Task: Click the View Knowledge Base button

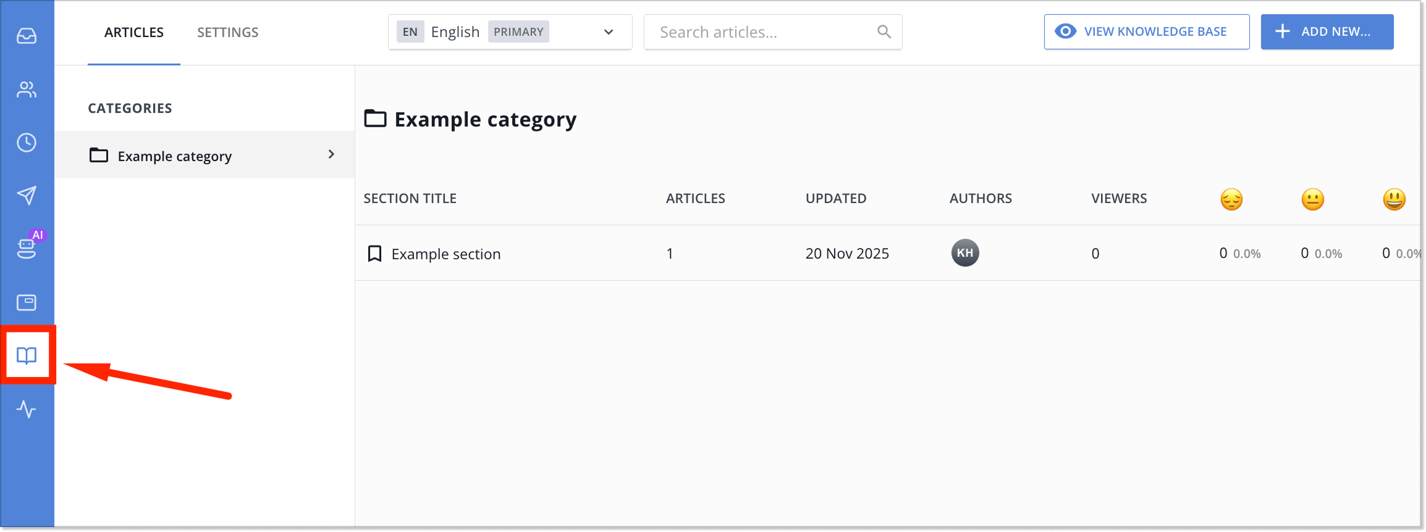Action: [1146, 31]
